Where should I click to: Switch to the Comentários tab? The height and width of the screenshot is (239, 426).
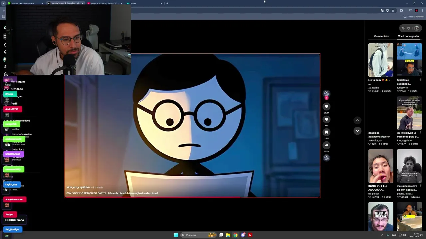point(382,36)
